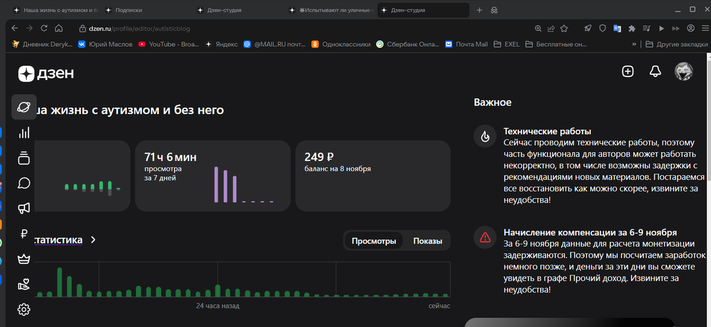The image size is (711, 327).
Task: Bookmark this page with the star icon
Action: coord(564,28)
